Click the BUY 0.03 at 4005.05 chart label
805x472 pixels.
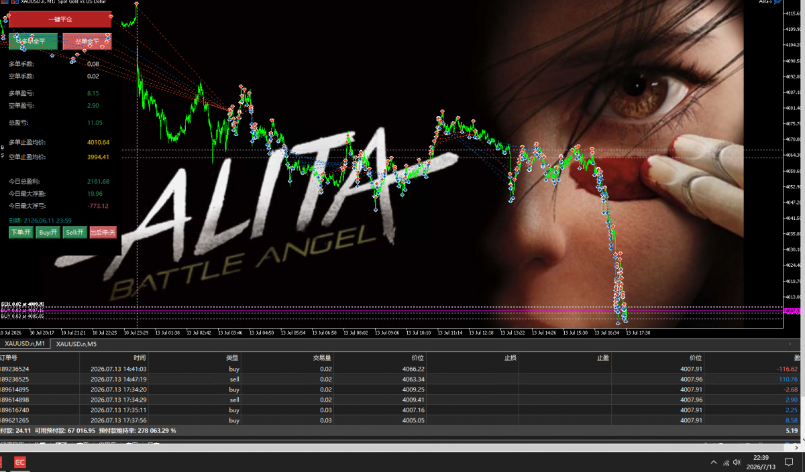(x=22, y=316)
